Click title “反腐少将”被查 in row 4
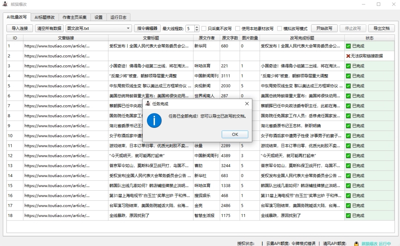This screenshot has height=246, width=400. pos(151,76)
